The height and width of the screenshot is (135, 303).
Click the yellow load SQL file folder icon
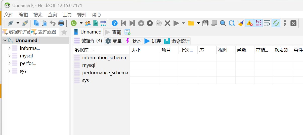coord(191,23)
